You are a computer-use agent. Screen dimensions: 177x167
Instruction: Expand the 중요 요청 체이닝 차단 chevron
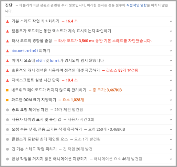pos(171,110)
